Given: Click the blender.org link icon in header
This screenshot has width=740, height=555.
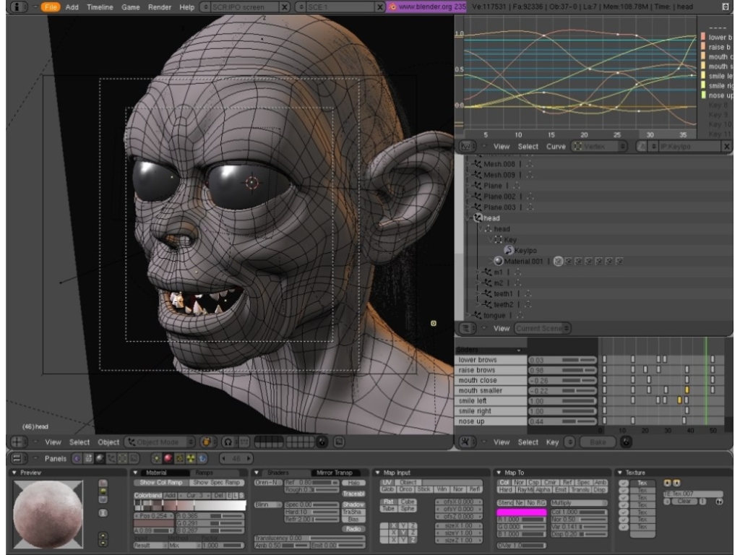Looking at the screenshot, I should [x=392, y=7].
